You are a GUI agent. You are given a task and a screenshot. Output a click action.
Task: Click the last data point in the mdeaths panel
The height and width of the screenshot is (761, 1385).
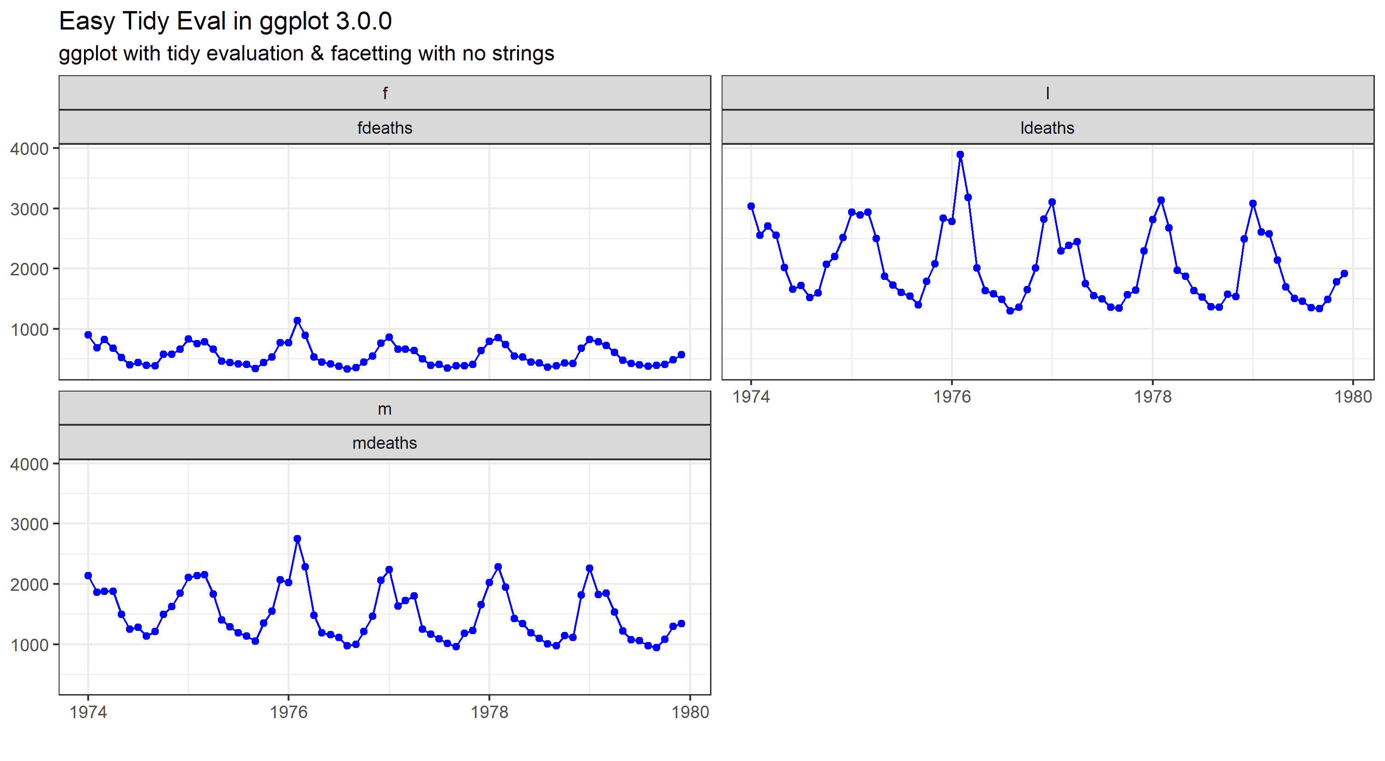pos(681,624)
